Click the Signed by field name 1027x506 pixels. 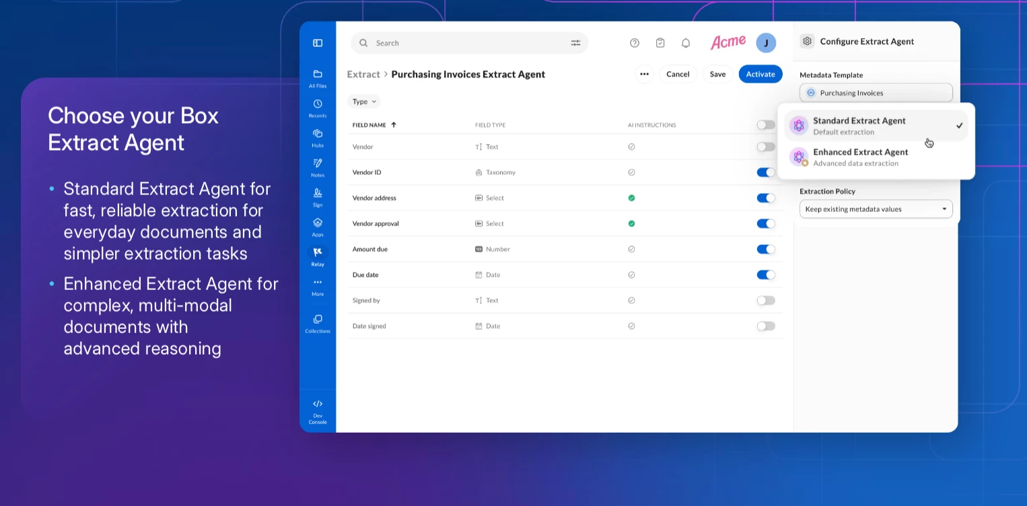[366, 300]
